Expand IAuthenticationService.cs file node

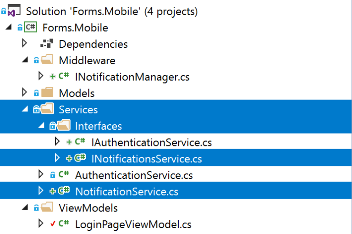pyautogui.click(x=57, y=141)
